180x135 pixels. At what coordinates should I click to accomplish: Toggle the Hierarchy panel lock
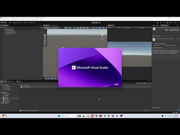click(40, 25)
